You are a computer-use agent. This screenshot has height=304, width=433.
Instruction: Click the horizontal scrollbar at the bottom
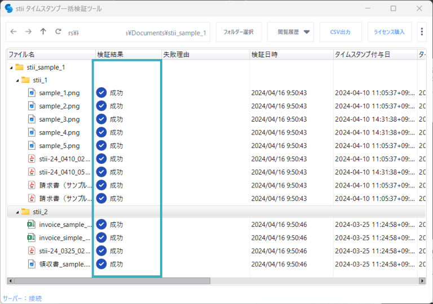[112, 281]
